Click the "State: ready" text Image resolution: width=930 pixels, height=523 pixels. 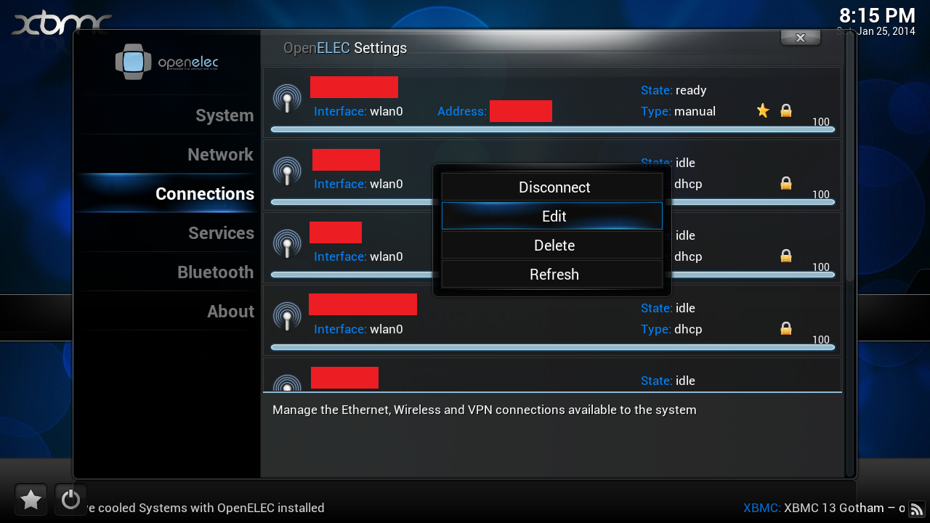[674, 90]
